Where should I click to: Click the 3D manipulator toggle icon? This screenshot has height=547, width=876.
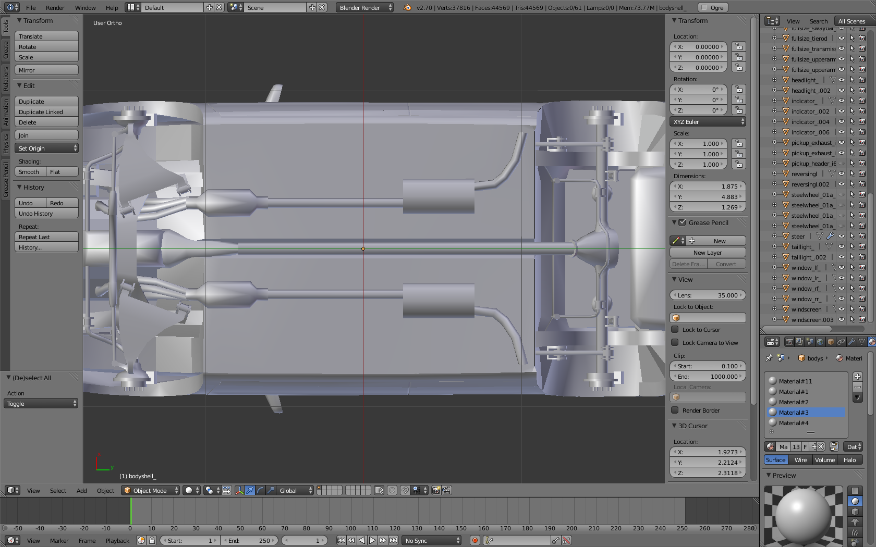pos(239,490)
